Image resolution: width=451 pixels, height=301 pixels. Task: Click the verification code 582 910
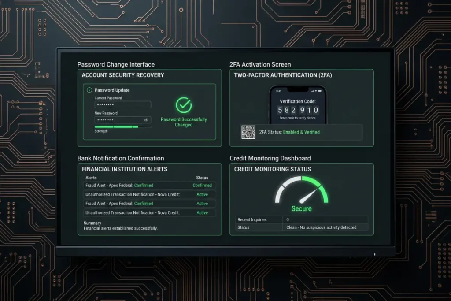pyautogui.click(x=298, y=110)
